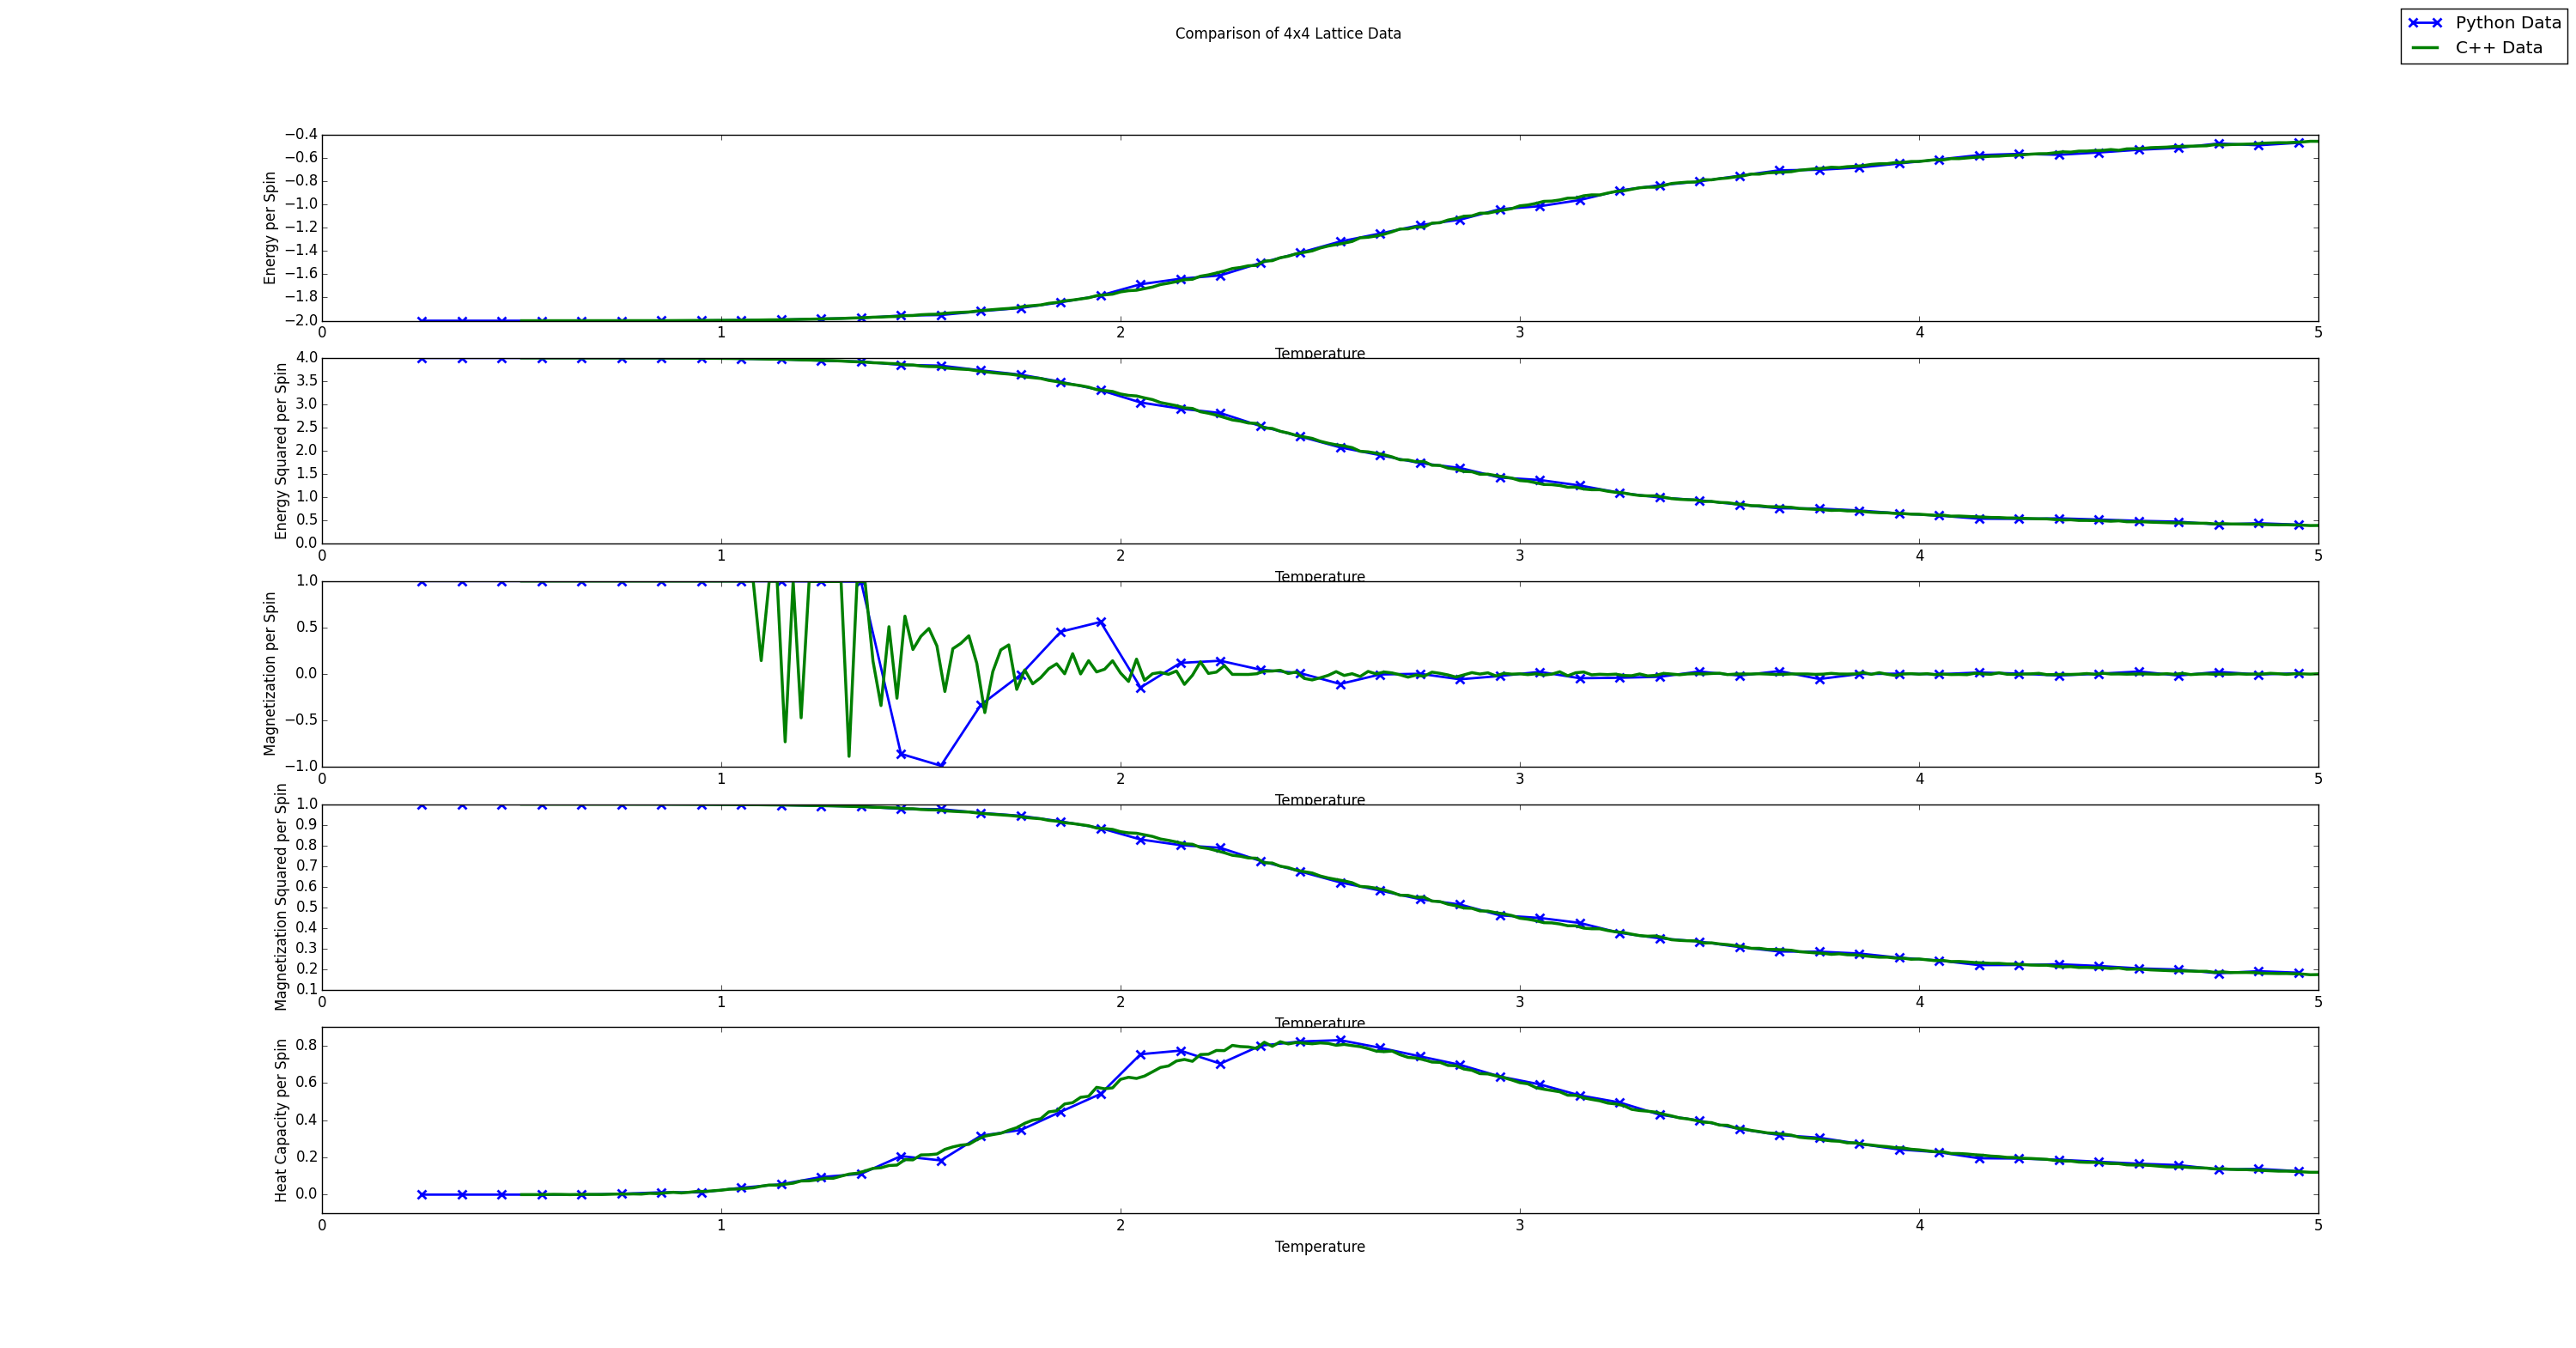The height and width of the screenshot is (1348, 2576).
Task: Click the Python Data legend label
Action: point(2508,23)
